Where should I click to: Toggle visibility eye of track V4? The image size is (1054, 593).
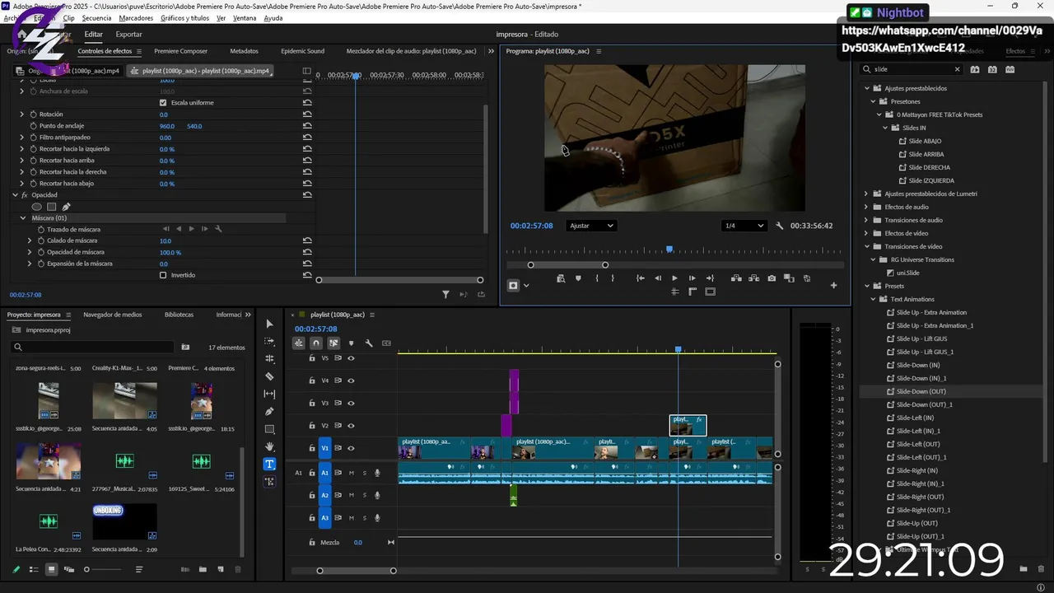pos(351,381)
